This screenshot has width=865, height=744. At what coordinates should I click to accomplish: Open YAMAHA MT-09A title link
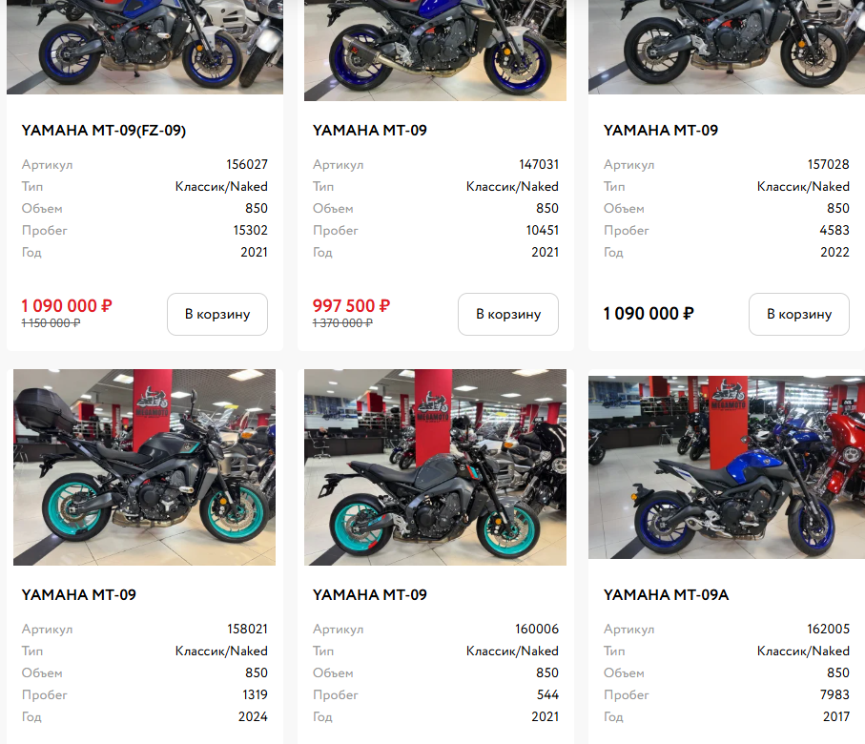point(666,595)
